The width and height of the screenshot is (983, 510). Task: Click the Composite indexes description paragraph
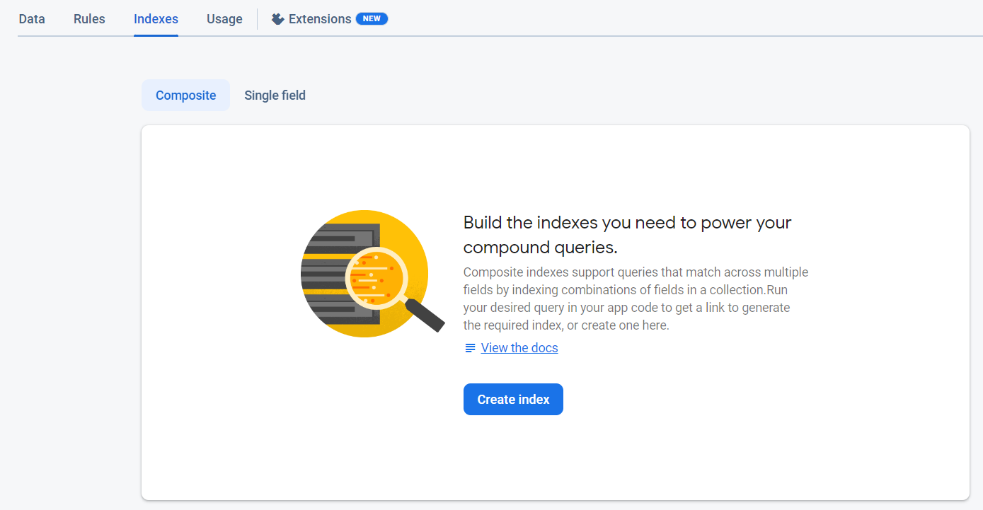(x=636, y=299)
